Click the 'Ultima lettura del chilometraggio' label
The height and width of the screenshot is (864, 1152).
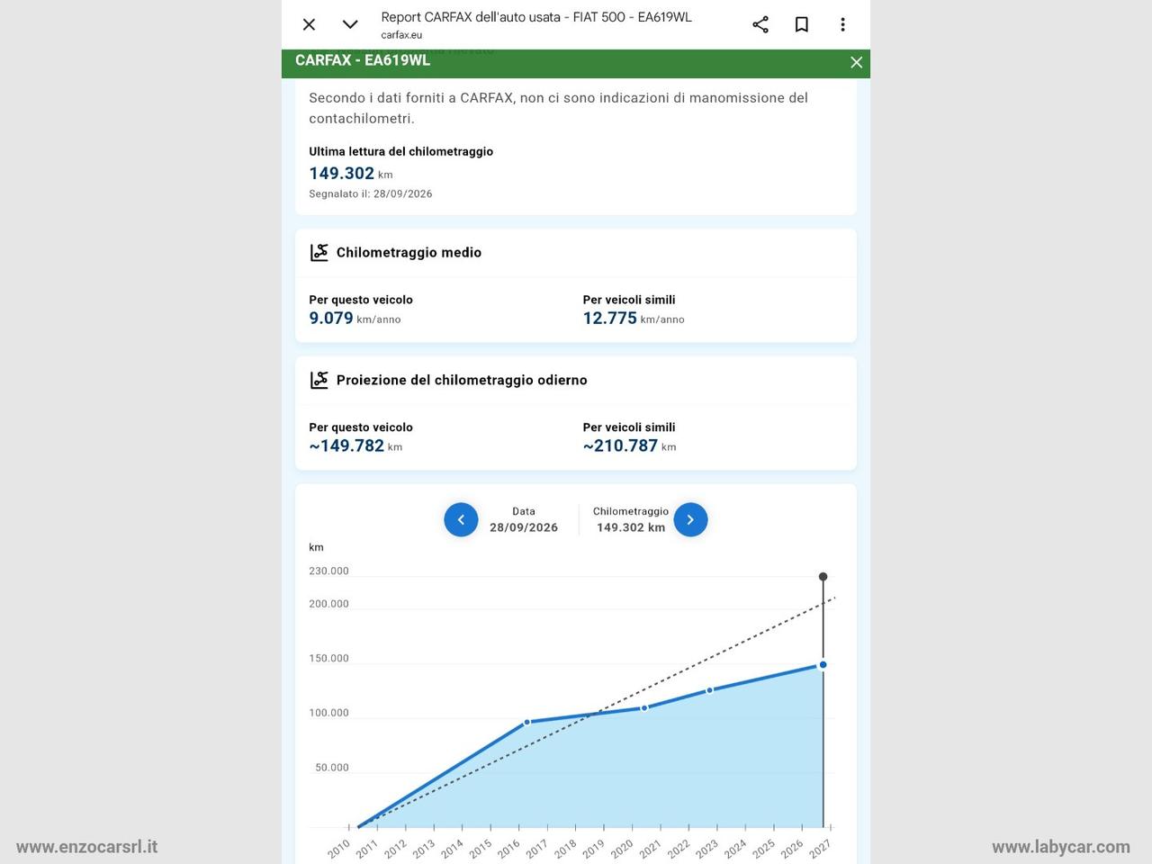pos(401,151)
